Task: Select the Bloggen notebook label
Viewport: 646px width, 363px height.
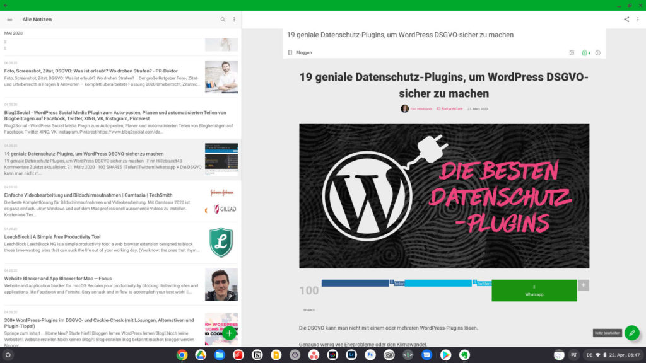Action: pyautogui.click(x=303, y=53)
